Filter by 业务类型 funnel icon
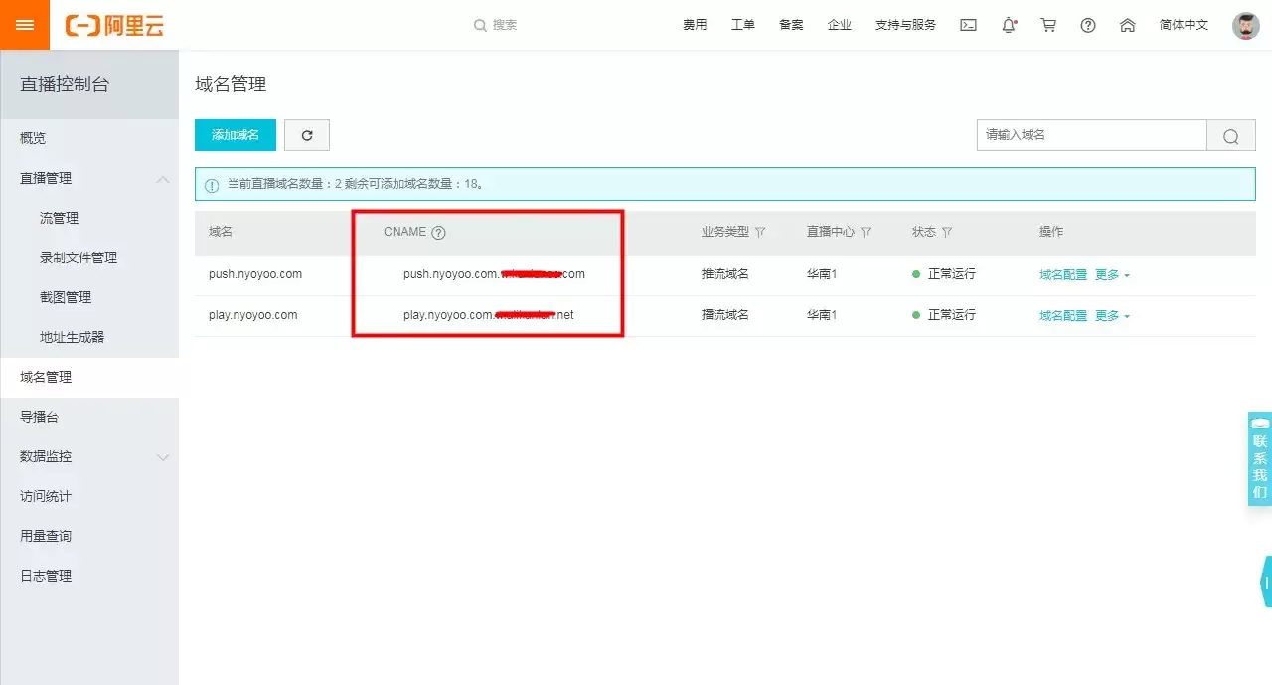Image resolution: width=1272 pixels, height=685 pixels. 760,232
